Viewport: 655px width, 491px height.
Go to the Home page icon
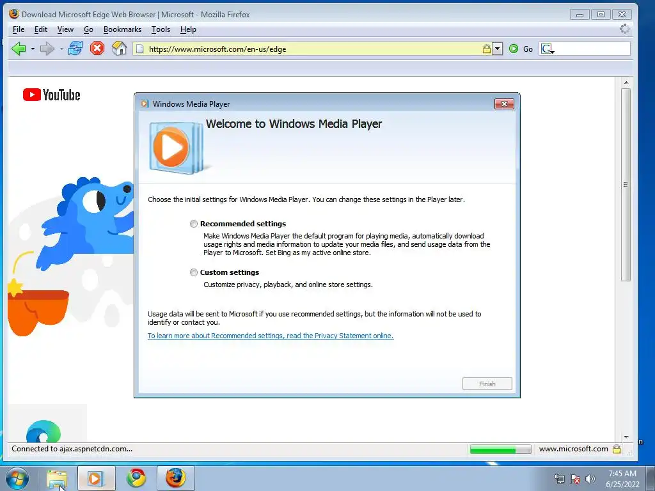[x=119, y=49]
